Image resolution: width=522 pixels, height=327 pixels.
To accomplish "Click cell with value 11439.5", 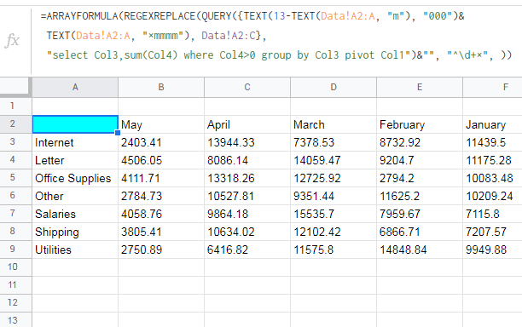I will [493, 142].
